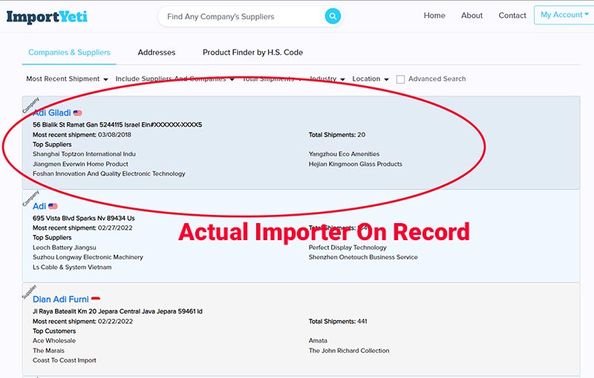The image size is (594, 378).
Task: Open the Contact page
Action: (512, 16)
